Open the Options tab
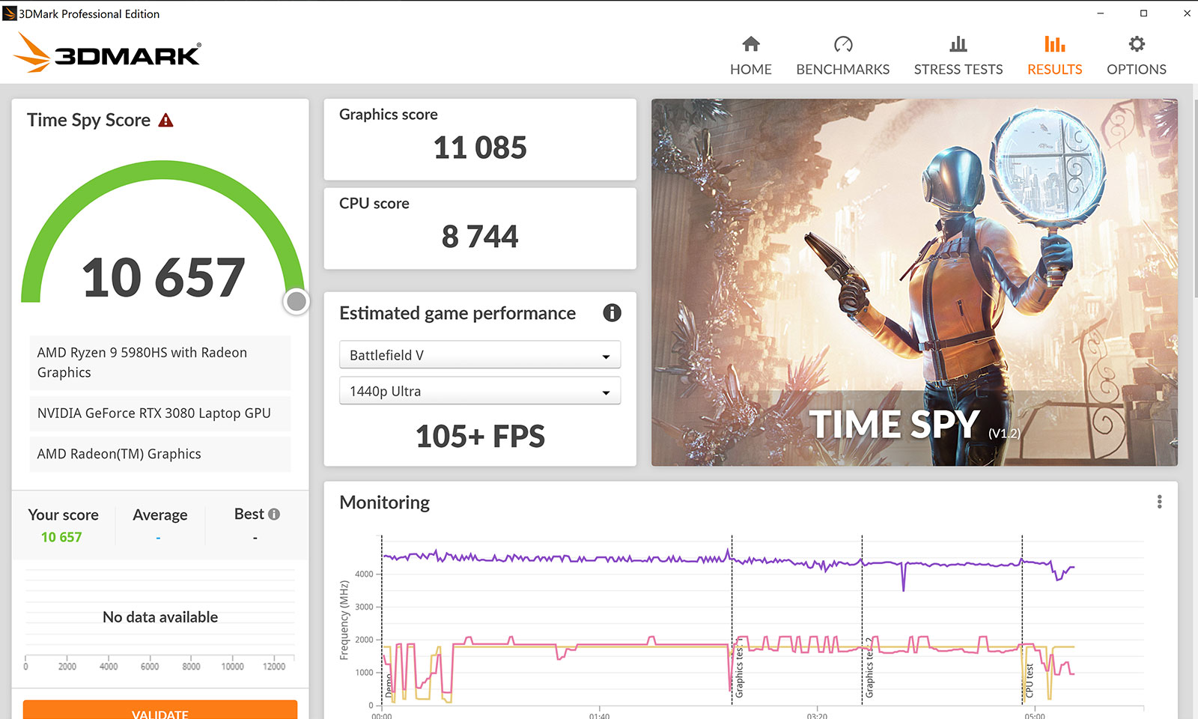1198x719 pixels. click(x=1136, y=56)
